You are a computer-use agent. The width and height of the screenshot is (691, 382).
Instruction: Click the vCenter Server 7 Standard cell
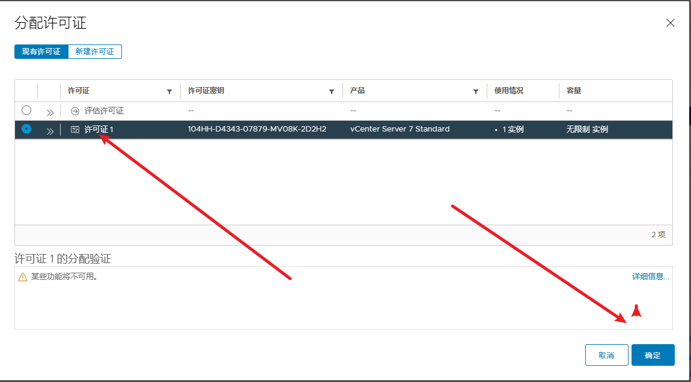pyautogui.click(x=400, y=129)
